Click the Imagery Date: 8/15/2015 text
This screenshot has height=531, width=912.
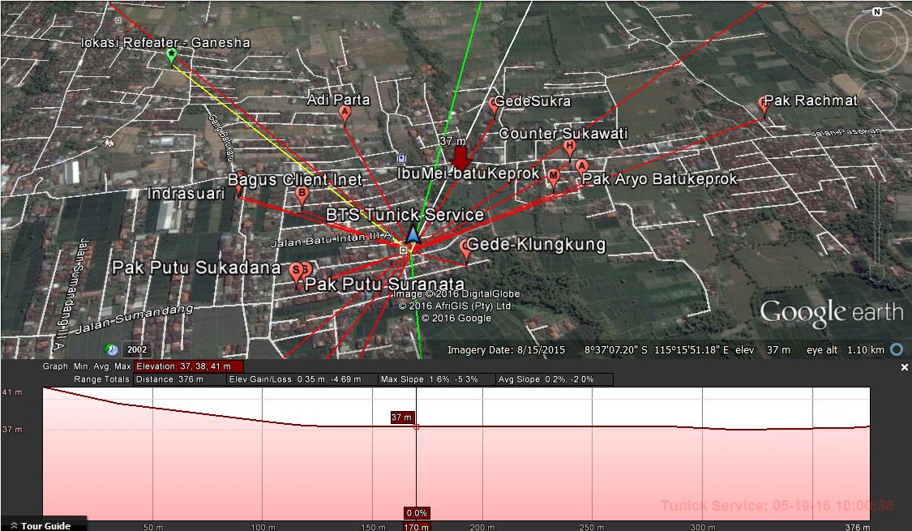[507, 350]
